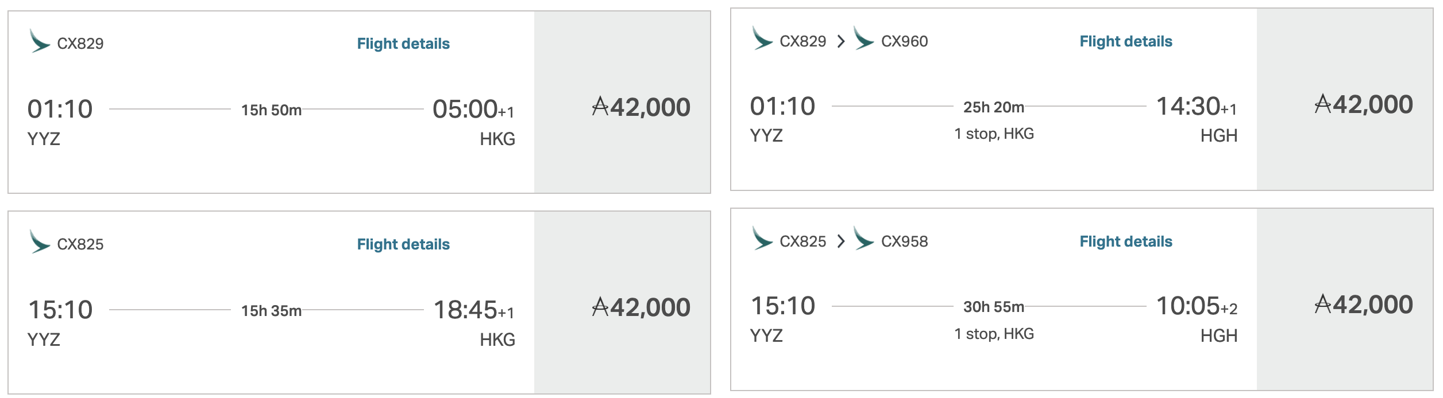Select the 42,000 fare for the 15h 35m flight
Screen dimensions: 1443x398
641,308
